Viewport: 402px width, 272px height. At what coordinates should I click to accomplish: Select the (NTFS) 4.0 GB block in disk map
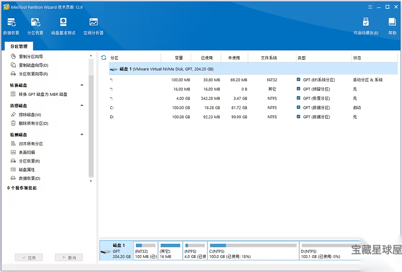[x=195, y=251]
